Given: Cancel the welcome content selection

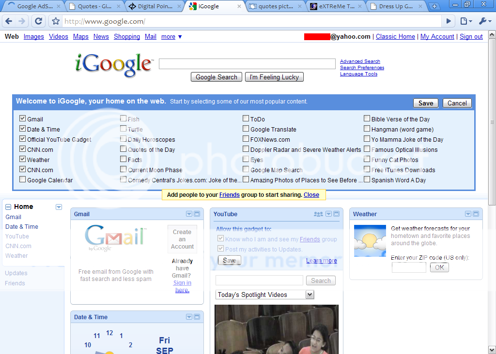Looking at the screenshot, I should click(x=457, y=103).
